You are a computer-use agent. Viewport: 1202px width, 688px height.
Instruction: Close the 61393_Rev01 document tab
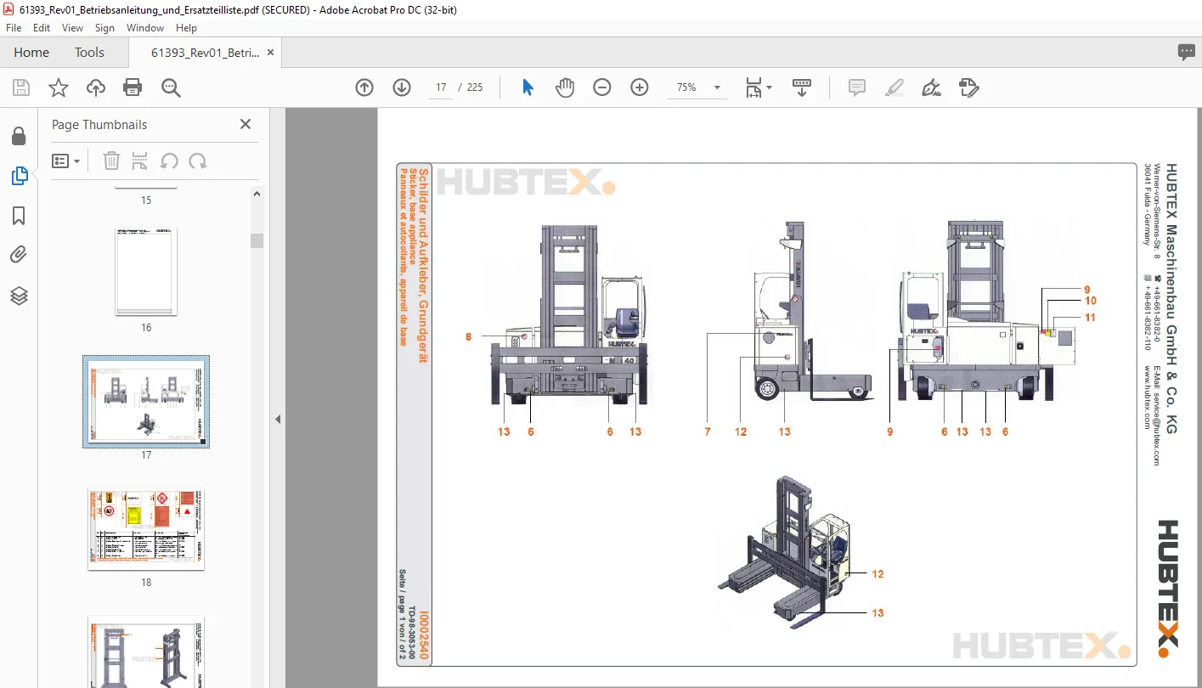tap(271, 53)
